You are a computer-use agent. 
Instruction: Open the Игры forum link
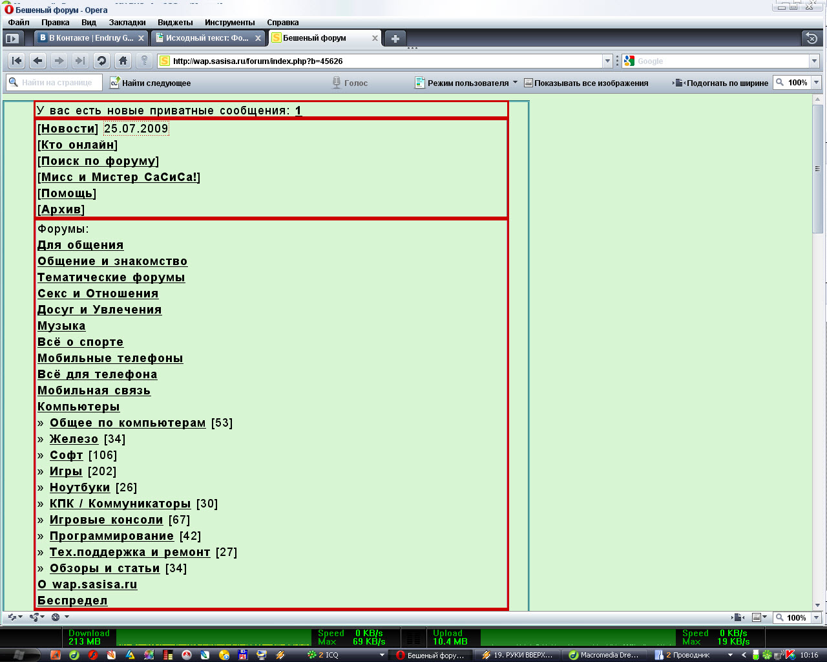click(x=66, y=471)
